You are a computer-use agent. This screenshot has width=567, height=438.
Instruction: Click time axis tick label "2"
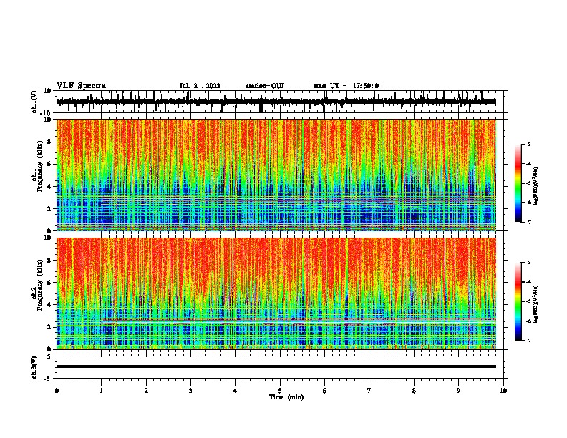[x=146, y=391]
